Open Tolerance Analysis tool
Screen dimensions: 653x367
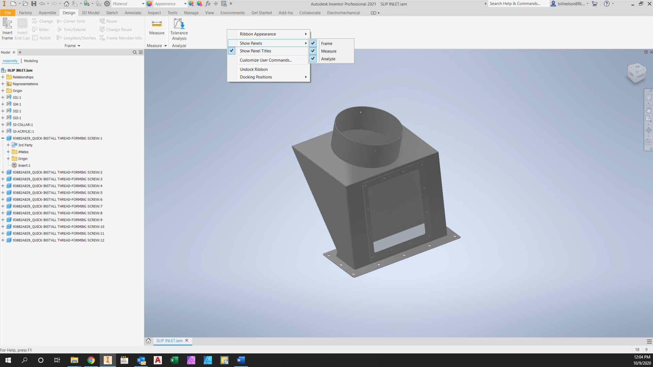[179, 29]
